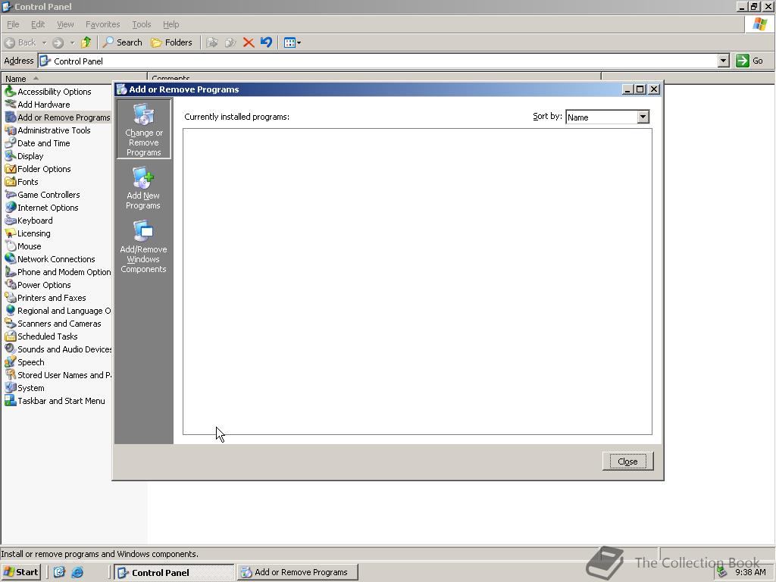The height and width of the screenshot is (582, 776).
Task: Select the Scanners and Cameras icon
Action: tap(10, 323)
